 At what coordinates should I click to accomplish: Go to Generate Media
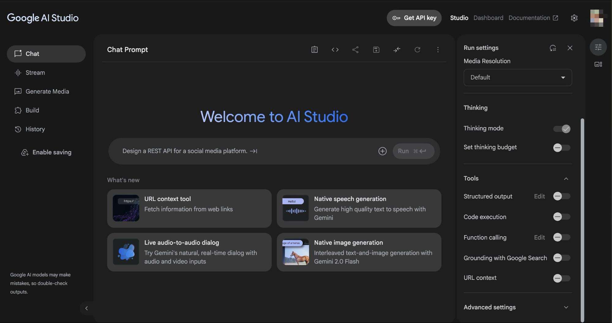pyautogui.click(x=46, y=91)
